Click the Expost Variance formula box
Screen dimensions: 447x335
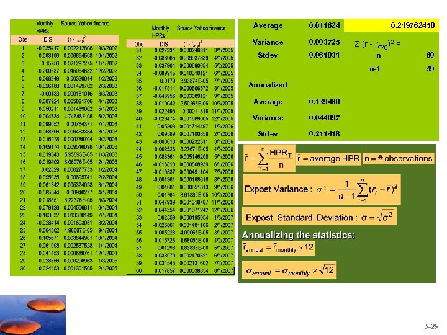[322, 189]
